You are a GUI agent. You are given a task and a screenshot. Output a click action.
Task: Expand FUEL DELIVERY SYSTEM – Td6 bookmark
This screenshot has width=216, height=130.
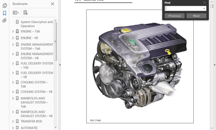pyautogui.click(x=13, y=64)
